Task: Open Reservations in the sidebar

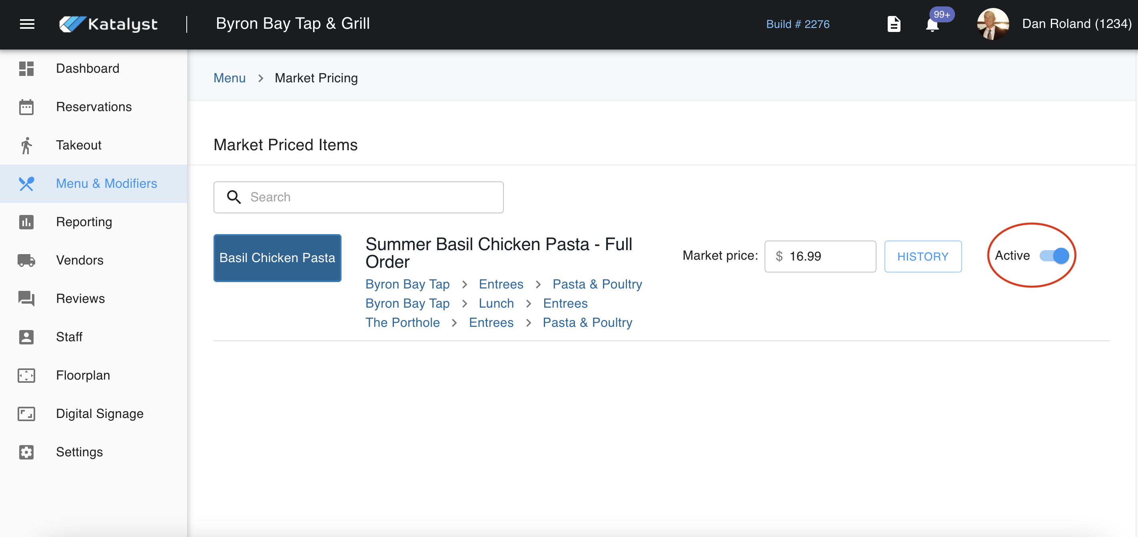Action: (94, 107)
